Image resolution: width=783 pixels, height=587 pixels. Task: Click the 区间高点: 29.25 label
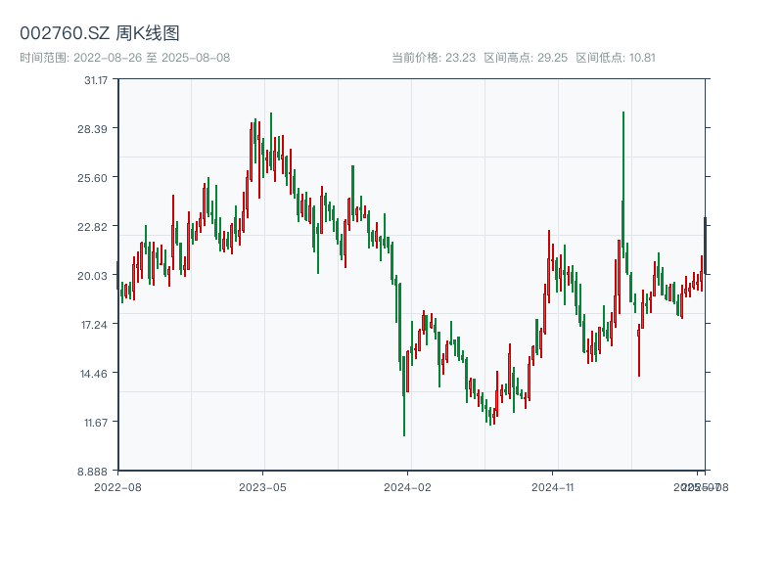(526, 58)
